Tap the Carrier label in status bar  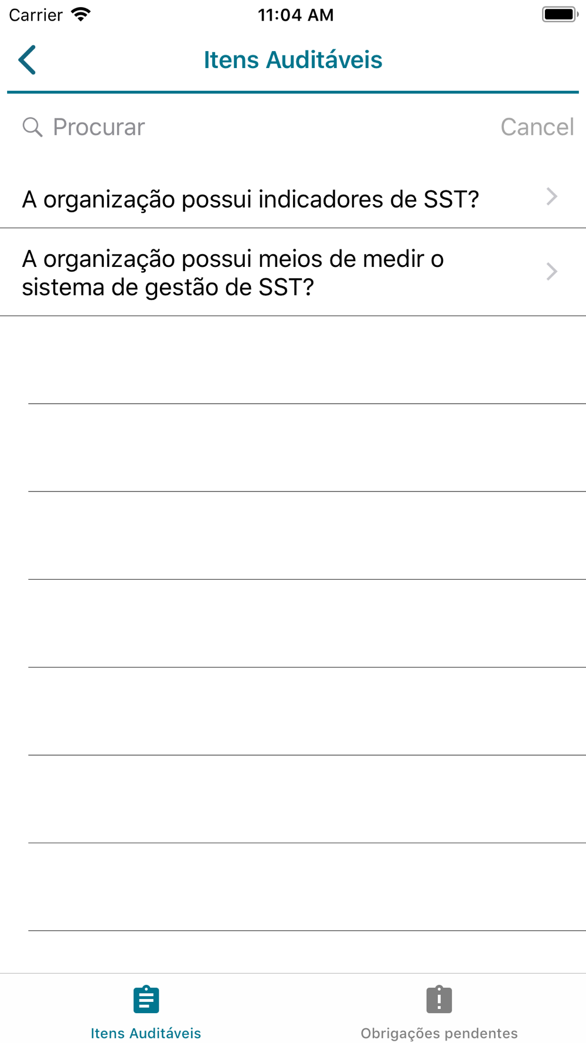click(x=36, y=15)
